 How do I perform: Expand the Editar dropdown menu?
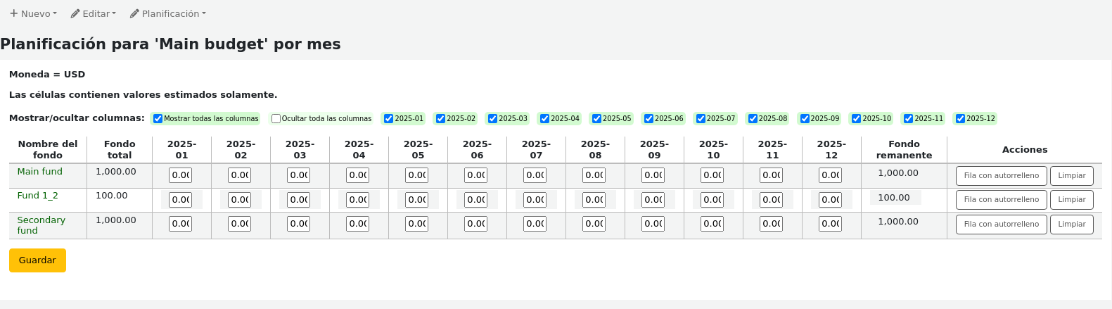(94, 13)
